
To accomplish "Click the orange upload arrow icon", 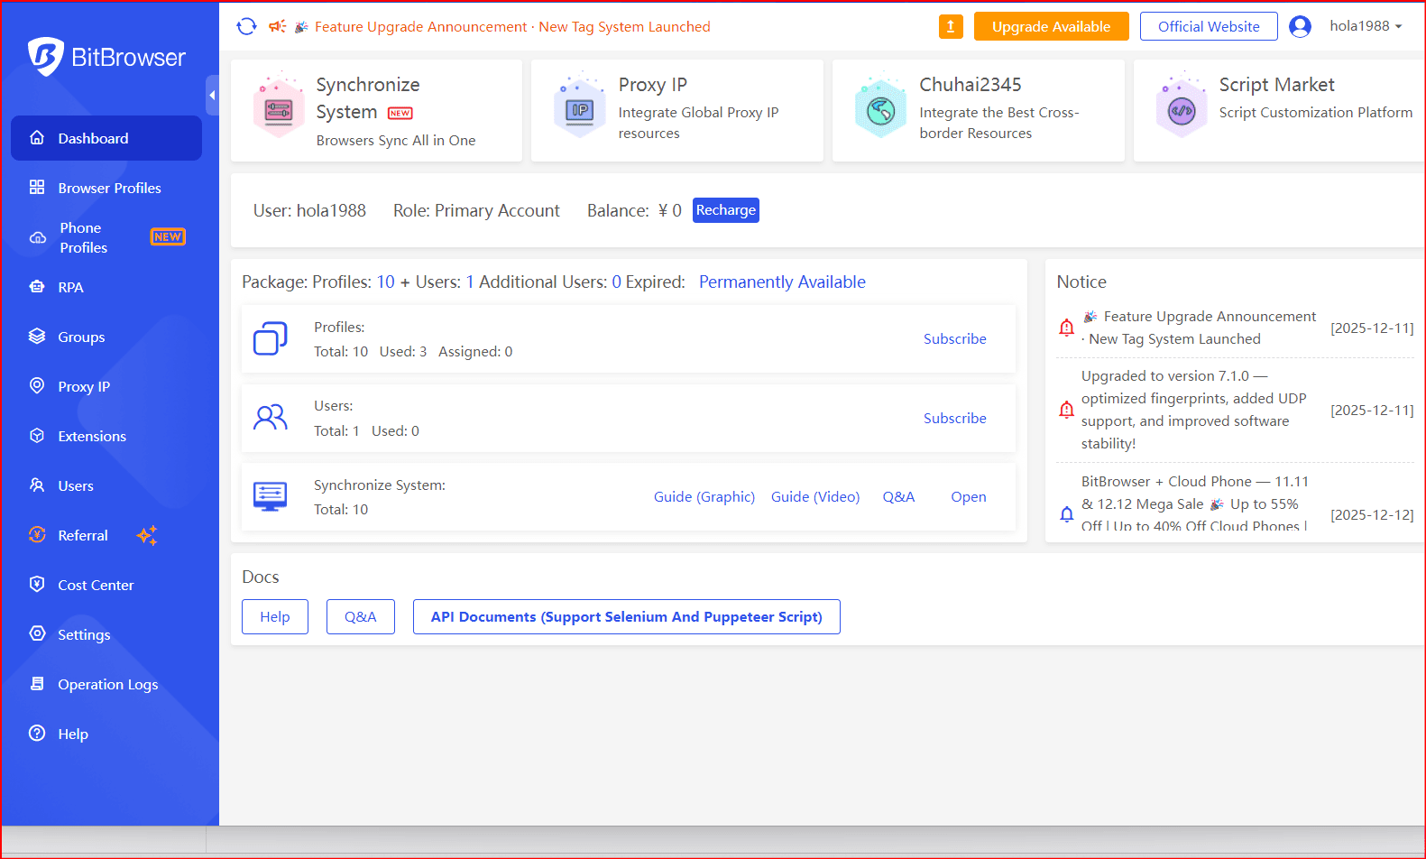I will pyautogui.click(x=951, y=27).
